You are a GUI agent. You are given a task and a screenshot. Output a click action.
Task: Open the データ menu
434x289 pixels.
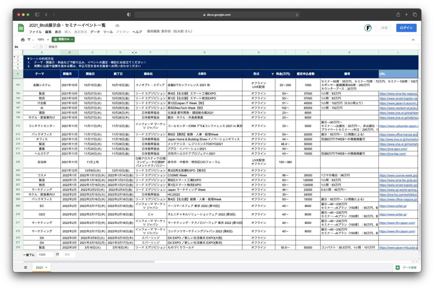(x=95, y=32)
